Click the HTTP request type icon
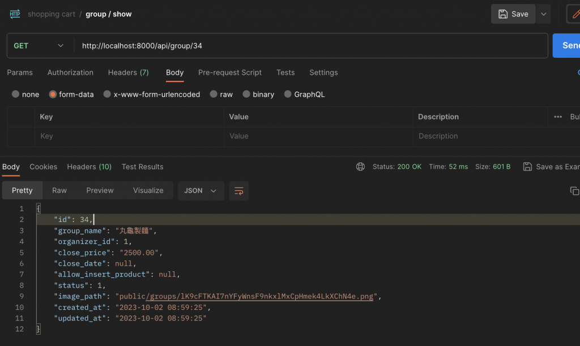The height and width of the screenshot is (346, 580). (x=15, y=14)
